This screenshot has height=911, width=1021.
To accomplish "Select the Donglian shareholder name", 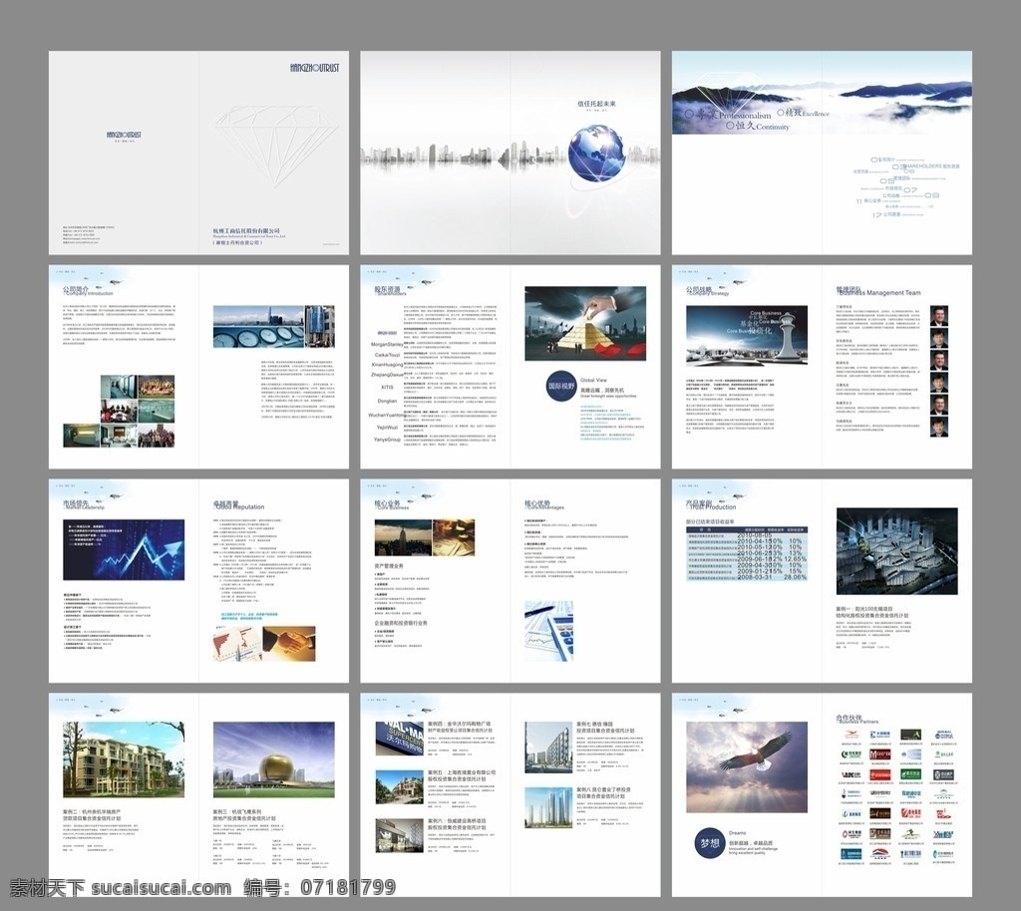I will tap(388, 401).
